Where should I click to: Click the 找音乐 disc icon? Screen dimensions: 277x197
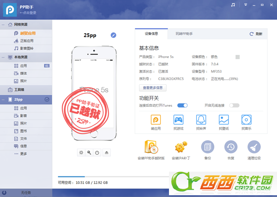pyautogui.click(x=246, y=120)
